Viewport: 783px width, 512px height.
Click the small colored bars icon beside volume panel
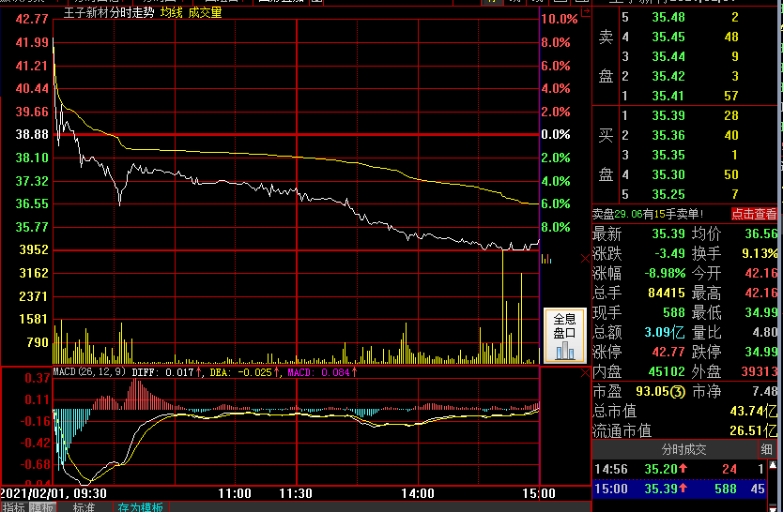(x=546, y=259)
